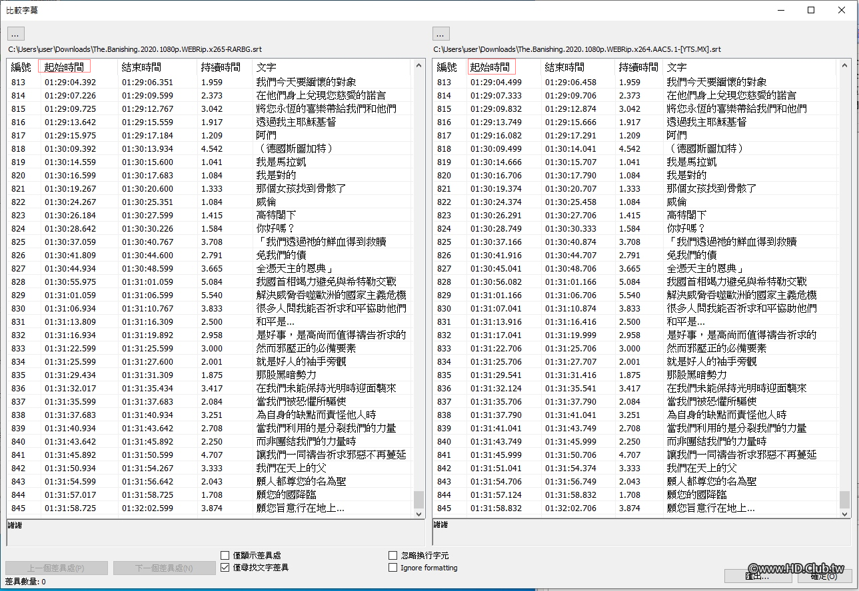
Task: Open the browse '...' button for the RARBG subtitle
Action: tap(16, 33)
